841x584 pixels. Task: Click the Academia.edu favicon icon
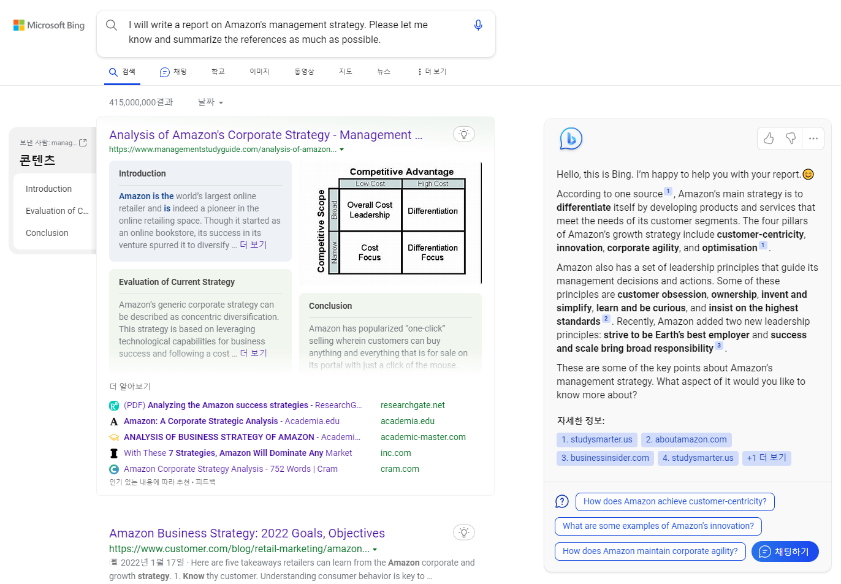point(114,422)
